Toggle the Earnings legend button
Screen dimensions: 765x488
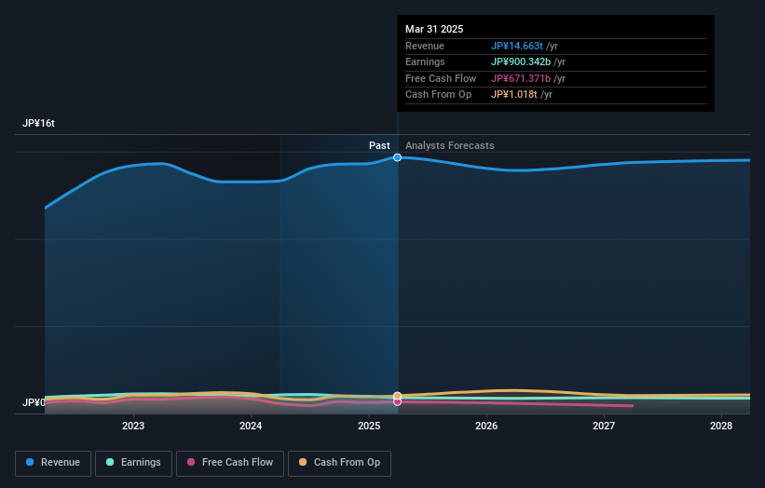click(x=133, y=463)
